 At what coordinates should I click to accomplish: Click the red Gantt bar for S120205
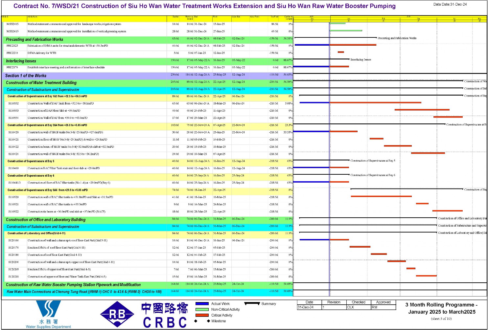pos(411,269)
